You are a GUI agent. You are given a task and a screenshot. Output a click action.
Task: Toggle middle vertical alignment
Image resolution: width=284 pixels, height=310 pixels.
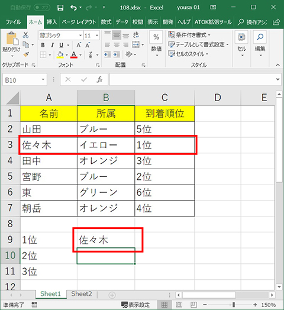click(117, 35)
